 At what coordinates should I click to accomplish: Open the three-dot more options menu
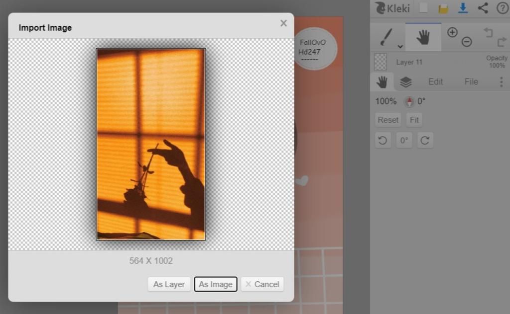(x=501, y=82)
